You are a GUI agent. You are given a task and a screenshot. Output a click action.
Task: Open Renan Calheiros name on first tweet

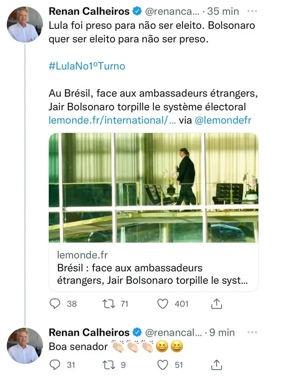[x=89, y=11]
